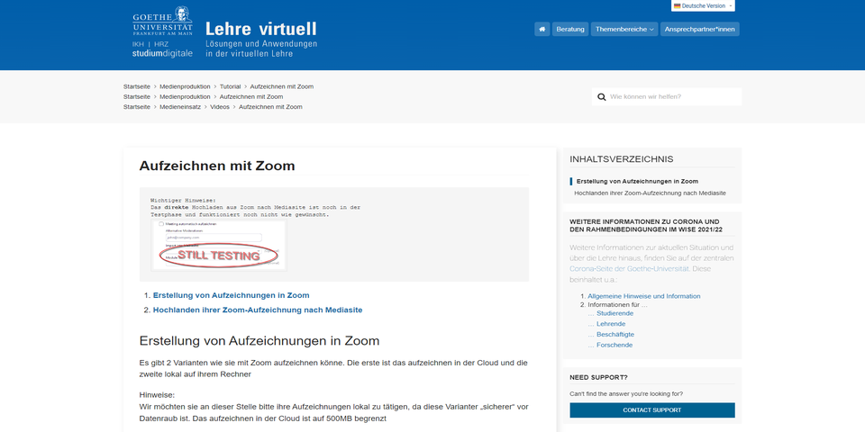Screen dimensions: 865x432
Task: Click the INHALTSVERZEICHNIS heading
Action: coord(621,159)
